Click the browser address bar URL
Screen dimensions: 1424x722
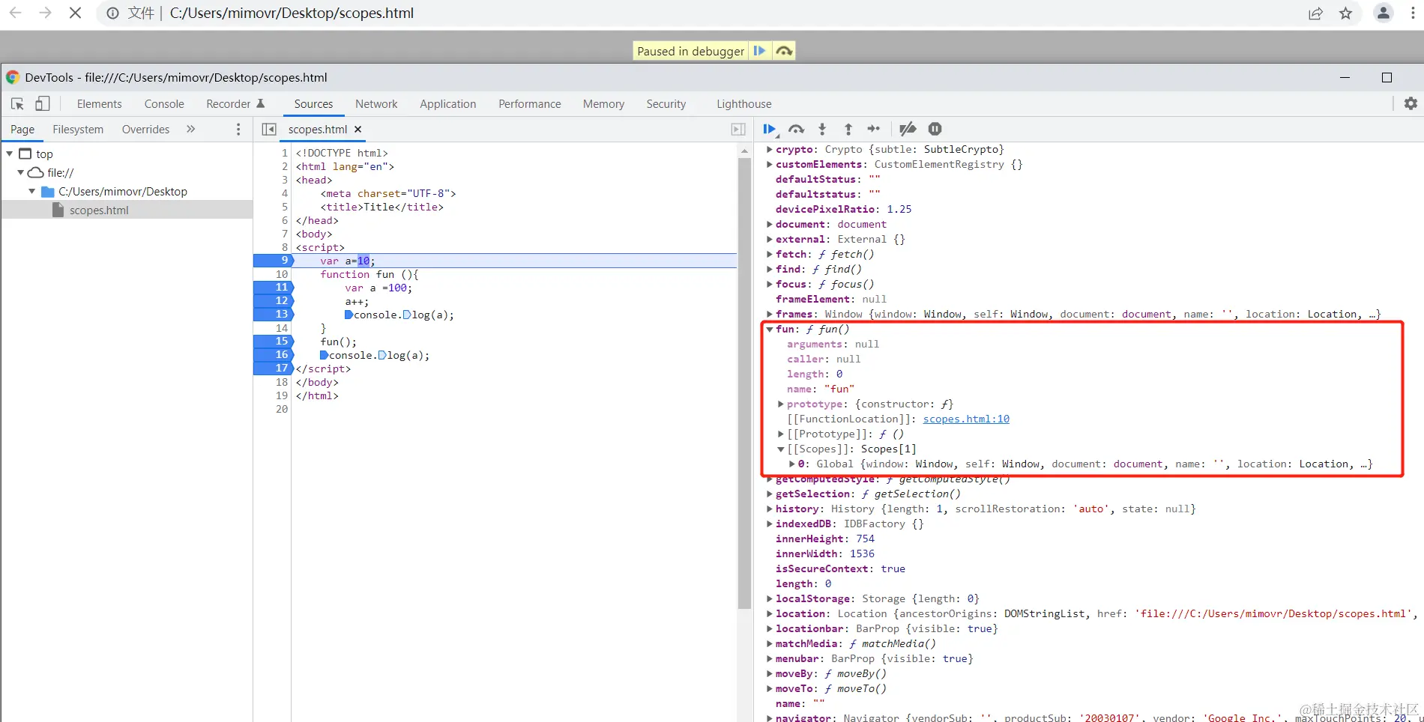click(x=292, y=13)
